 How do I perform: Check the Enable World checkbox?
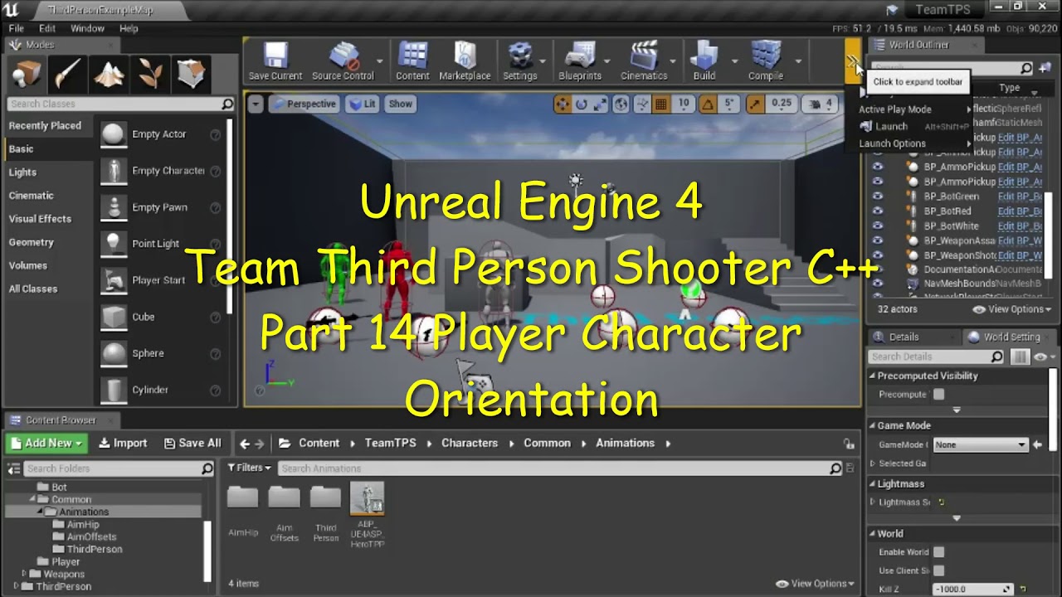938,551
